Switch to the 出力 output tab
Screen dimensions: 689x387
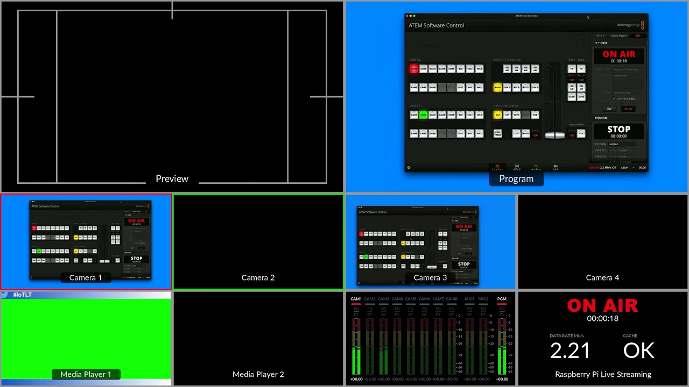(637, 35)
